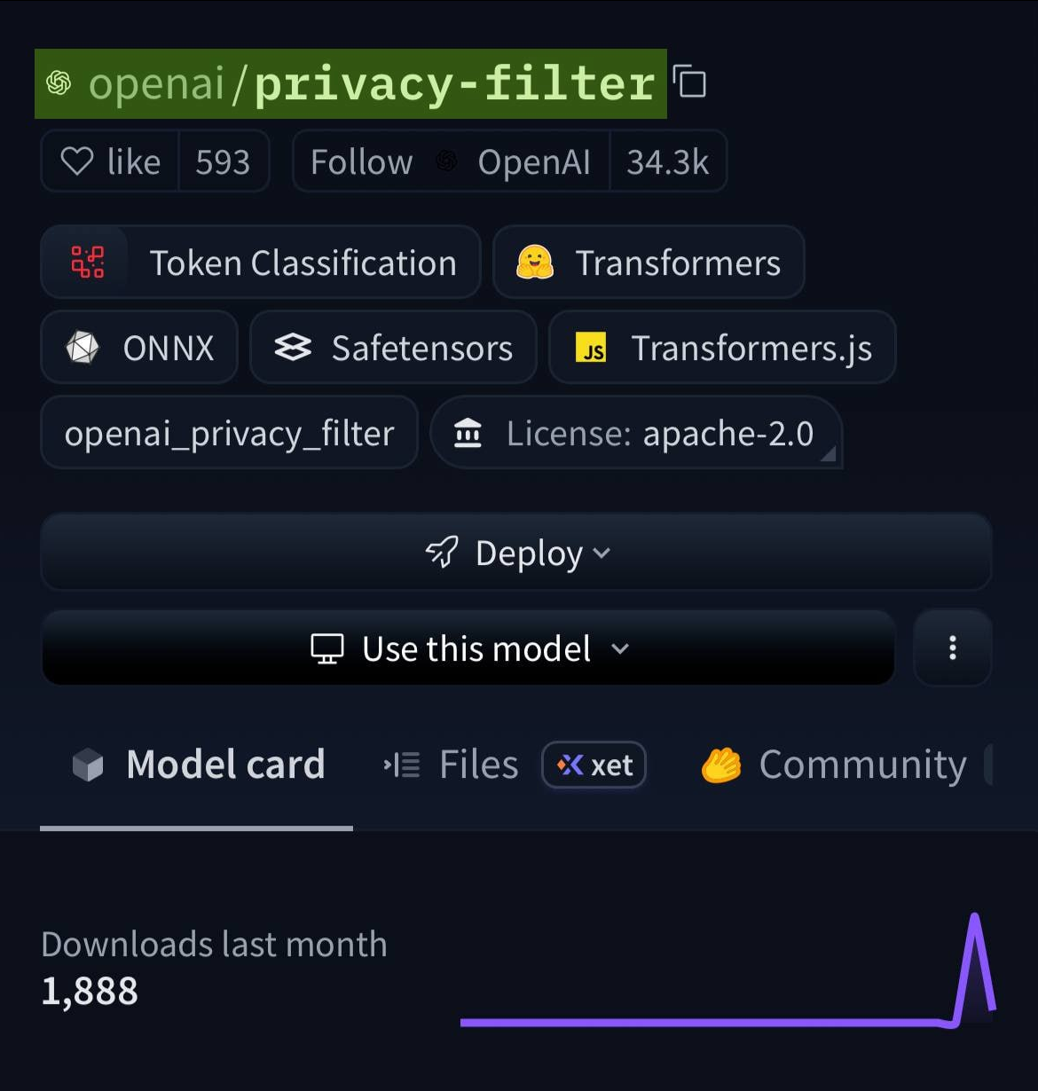The image size is (1038, 1091).
Task: Open the Community tab
Action: pyautogui.click(x=861, y=764)
